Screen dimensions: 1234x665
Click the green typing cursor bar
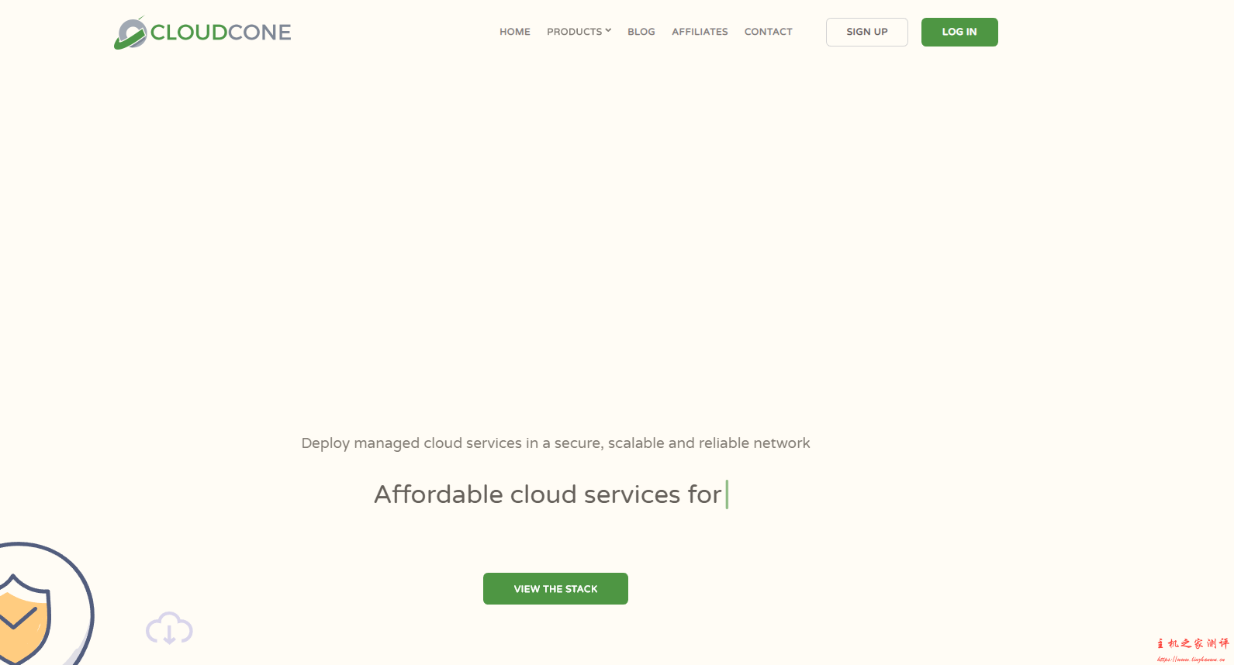point(727,494)
